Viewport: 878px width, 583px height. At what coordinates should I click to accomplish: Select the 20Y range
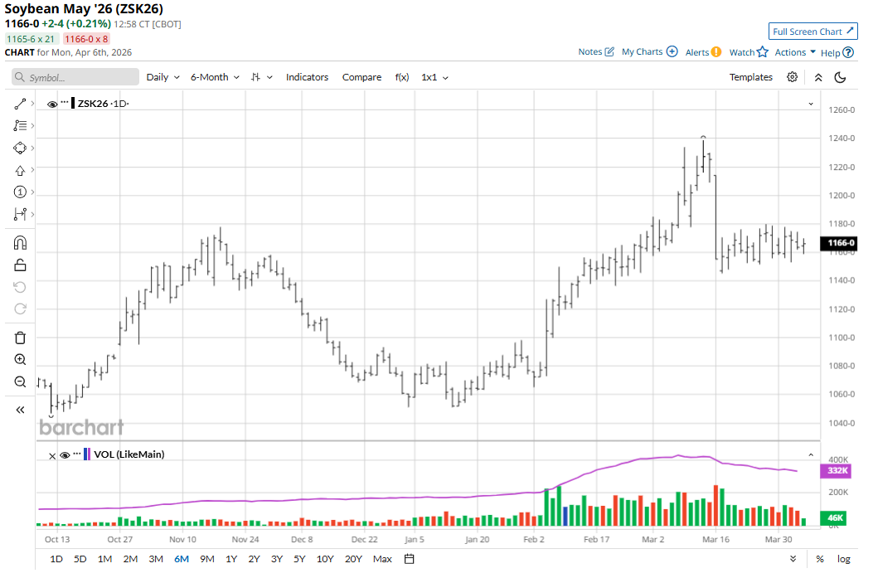pyautogui.click(x=353, y=559)
